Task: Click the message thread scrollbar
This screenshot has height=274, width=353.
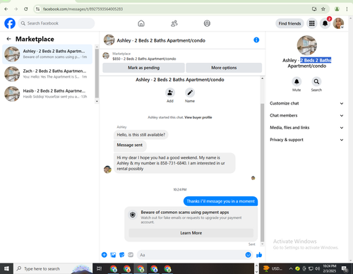Action: pos(262,172)
